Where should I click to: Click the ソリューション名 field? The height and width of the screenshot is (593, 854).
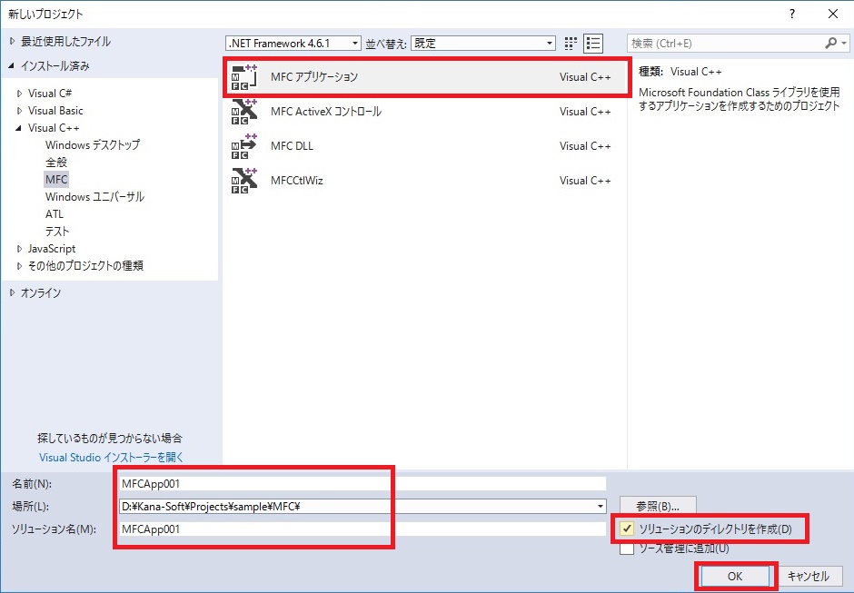tap(362, 529)
